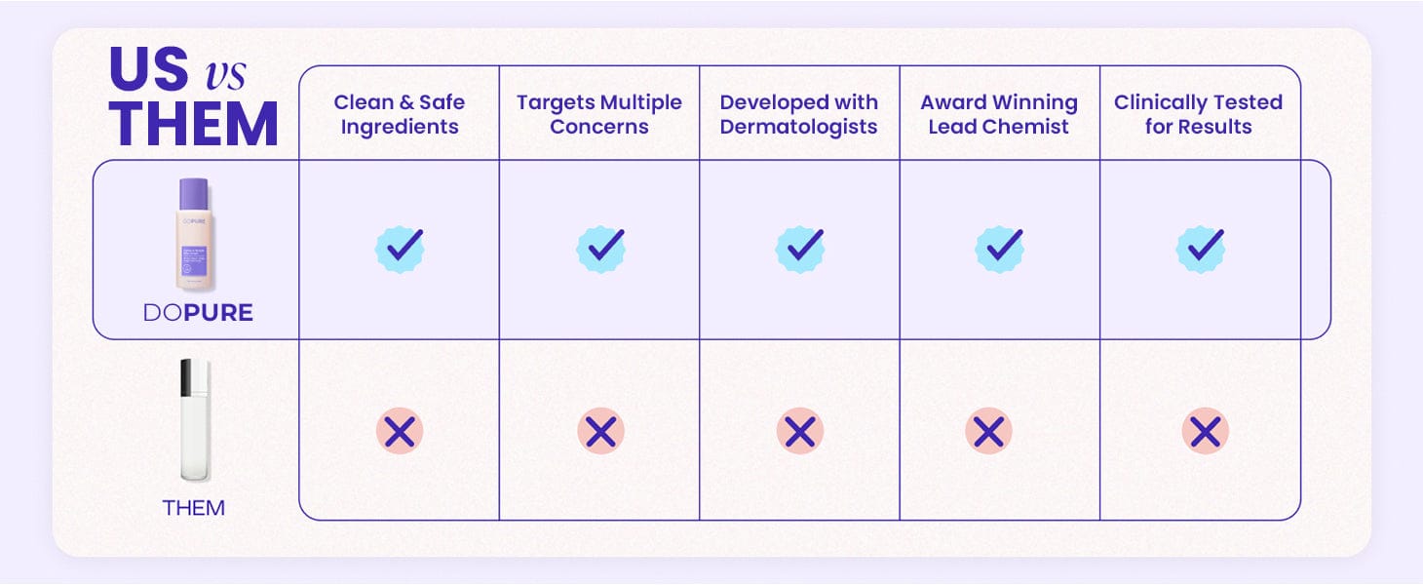Click the DOPURE checkmark under Clean & Safe Ingredients
The image size is (1423, 585).
400,248
